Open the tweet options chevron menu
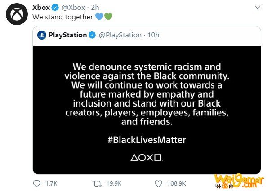The height and width of the screenshot is (191, 267). pyautogui.click(x=258, y=8)
